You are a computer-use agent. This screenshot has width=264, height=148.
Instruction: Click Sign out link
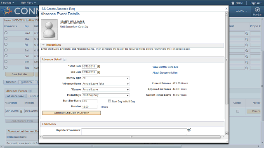click(256, 3)
